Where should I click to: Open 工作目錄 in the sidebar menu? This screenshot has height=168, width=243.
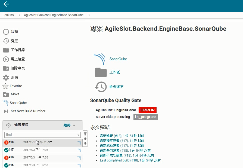[18, 50]
